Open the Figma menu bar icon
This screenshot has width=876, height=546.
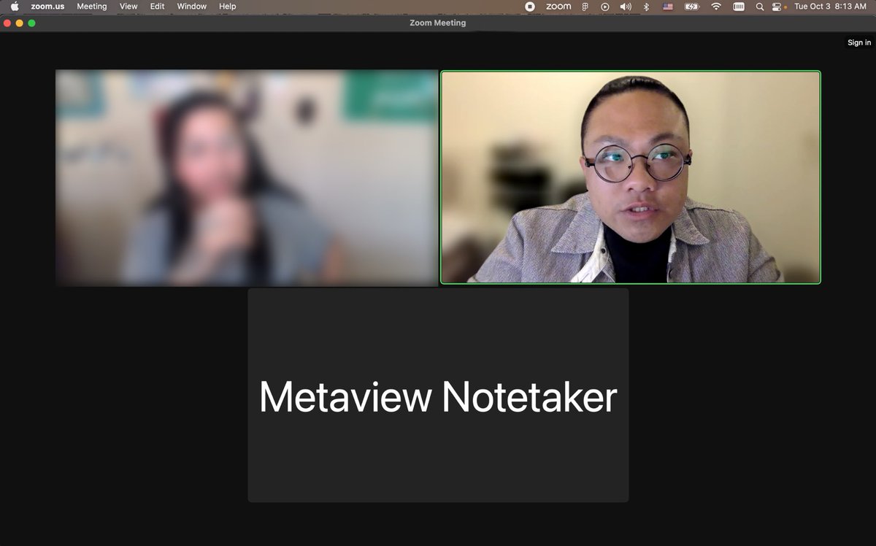(x=585, y=6)
